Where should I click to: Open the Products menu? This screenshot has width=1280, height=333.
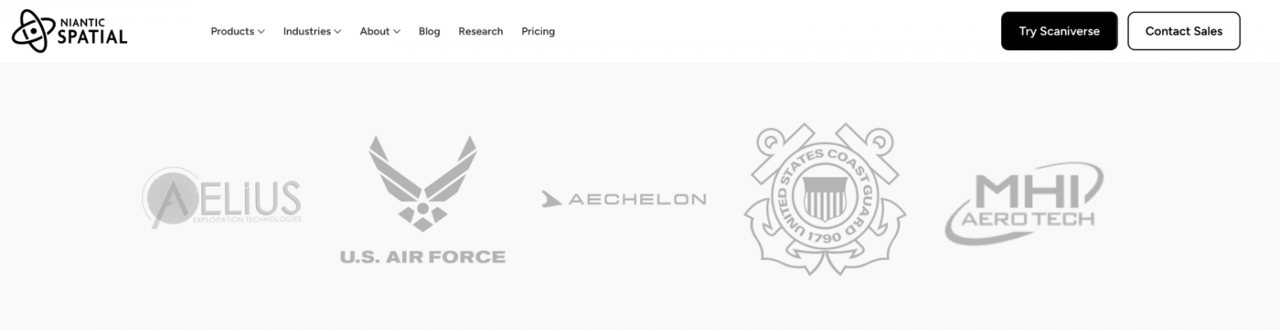tap(232, 31)
